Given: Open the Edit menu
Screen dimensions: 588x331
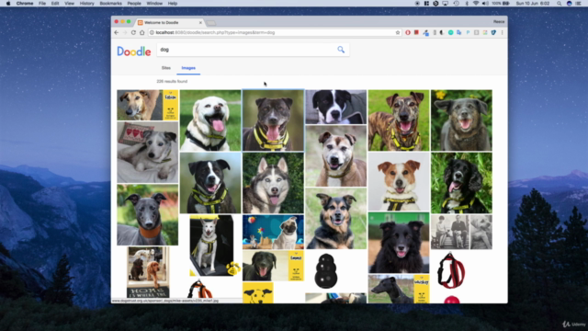Looking at the screenshot, I should pos(55,4).
